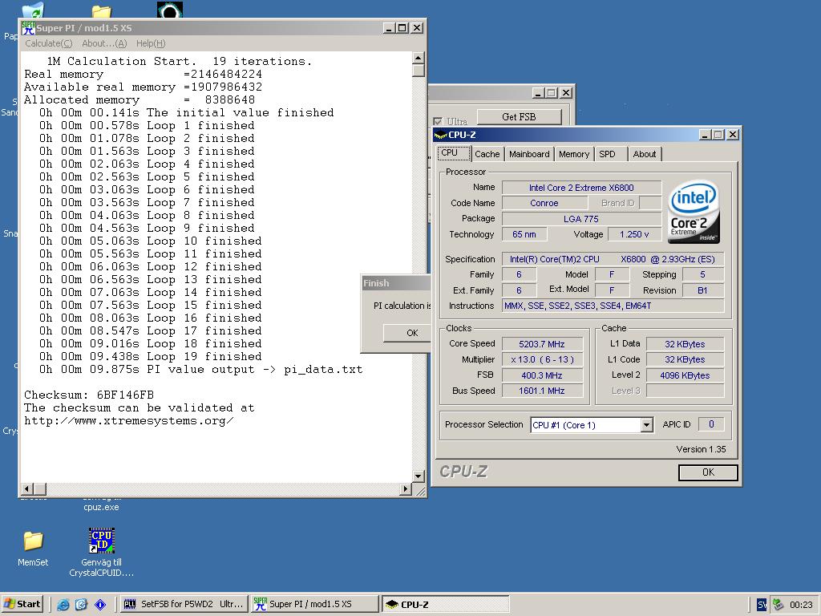The image size is (821, 616).
Task: Switch to the Memory tab in CPU-Z
Action: pyautogui.click(x=574, y=154)
